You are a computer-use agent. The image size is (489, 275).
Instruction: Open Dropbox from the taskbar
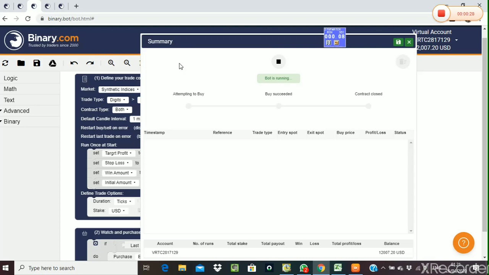coord(217,268)
